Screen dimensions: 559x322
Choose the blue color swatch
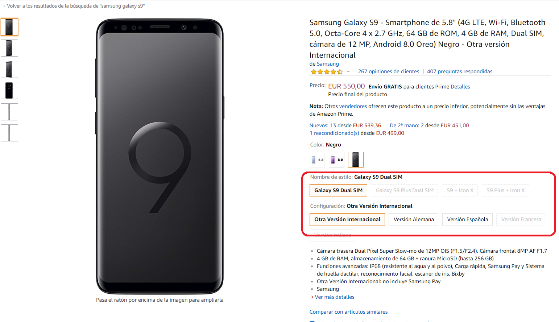pos(317,160)
